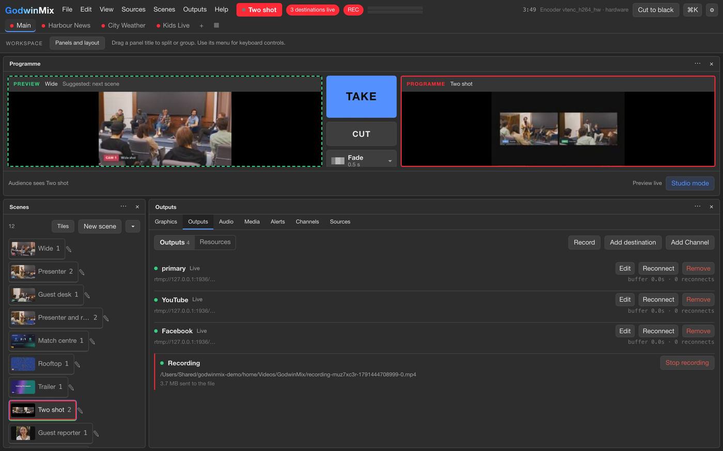Click Cut to black

click(655, 10)
